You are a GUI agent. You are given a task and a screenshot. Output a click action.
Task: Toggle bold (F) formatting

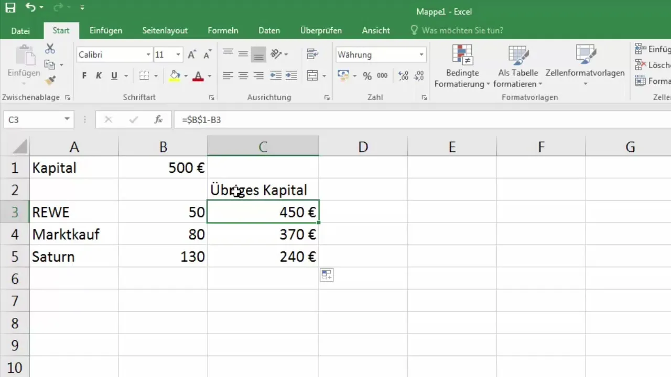(84, 76)
